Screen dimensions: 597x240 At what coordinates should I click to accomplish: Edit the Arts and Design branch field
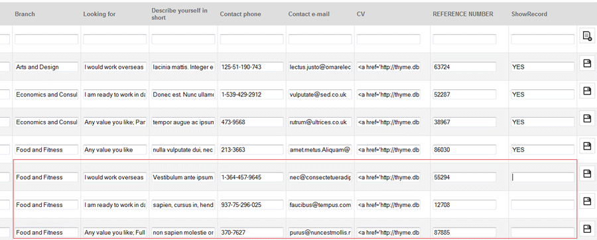46,67
